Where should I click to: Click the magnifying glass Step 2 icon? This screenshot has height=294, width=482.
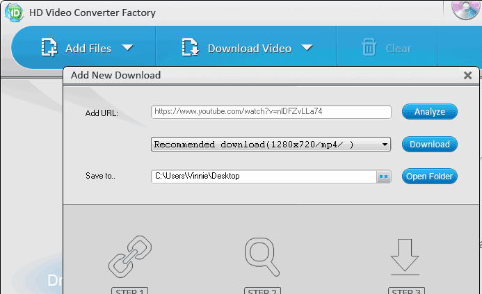262,257
